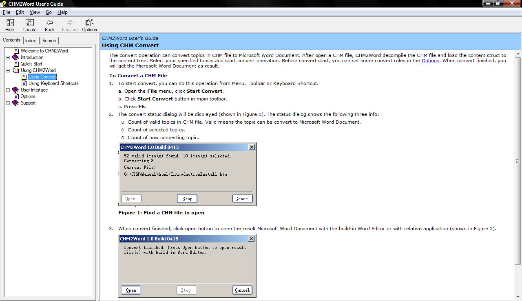
Task: Select the Options tree topic
Action: (x=28, y=96)
